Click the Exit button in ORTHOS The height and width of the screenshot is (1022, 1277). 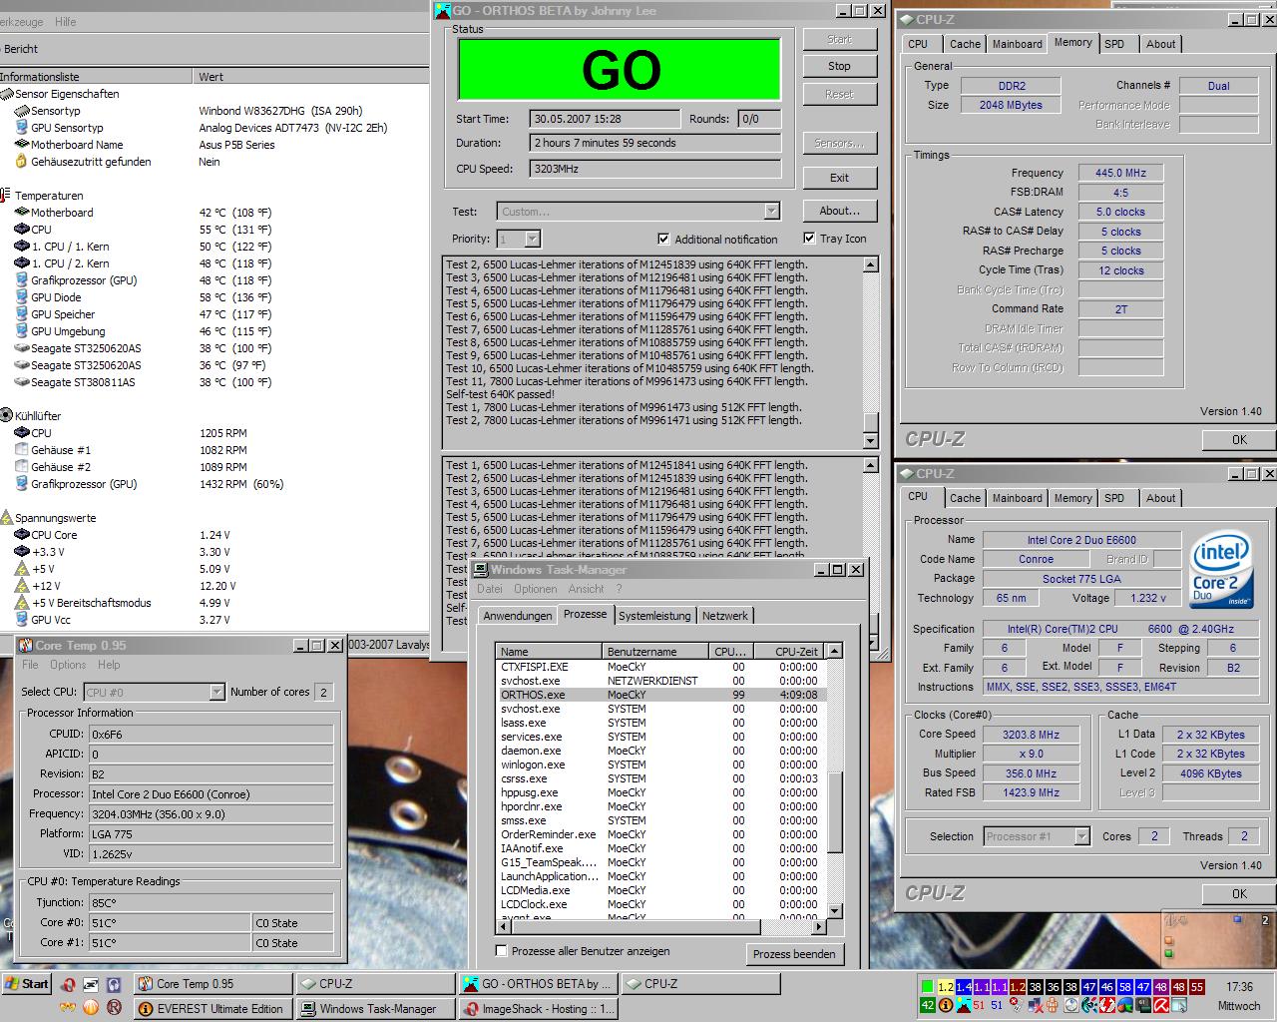tap(839, 178)
